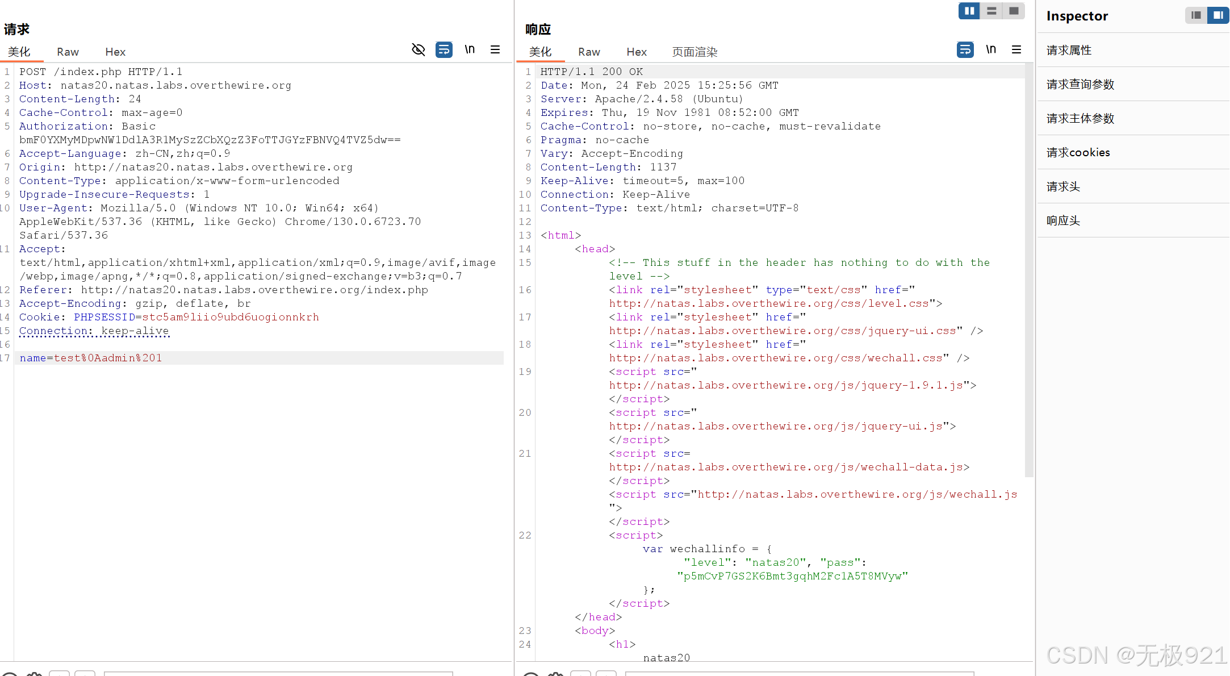Toggle word wrap icon in request panel
Screen dimensions: 1230x676
coord(444,50)
